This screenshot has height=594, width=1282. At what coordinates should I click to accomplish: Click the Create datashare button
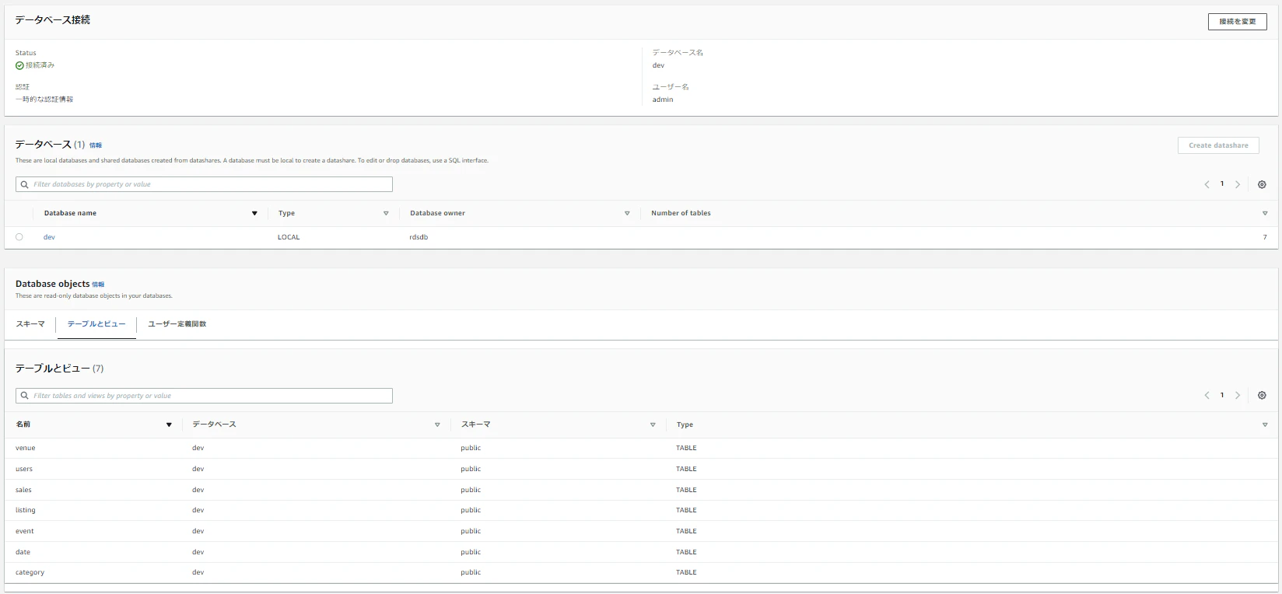[1218, 145]
